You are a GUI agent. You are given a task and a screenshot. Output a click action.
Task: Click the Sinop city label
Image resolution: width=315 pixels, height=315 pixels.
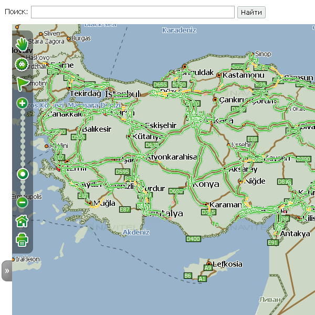pos(262,54)
